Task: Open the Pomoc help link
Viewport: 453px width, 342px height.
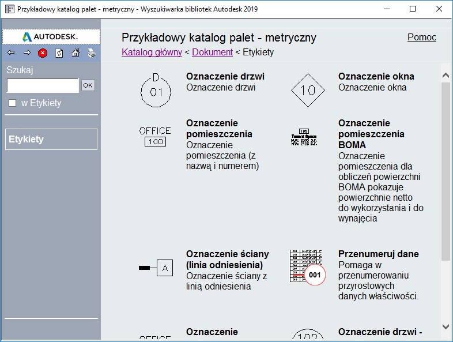Action: [422, 37]
